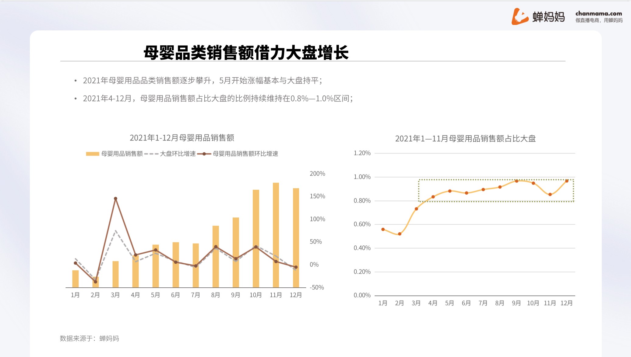
Task: Click the 1.00% axis label
Action: pyautogui.click(x=362, y=177)
